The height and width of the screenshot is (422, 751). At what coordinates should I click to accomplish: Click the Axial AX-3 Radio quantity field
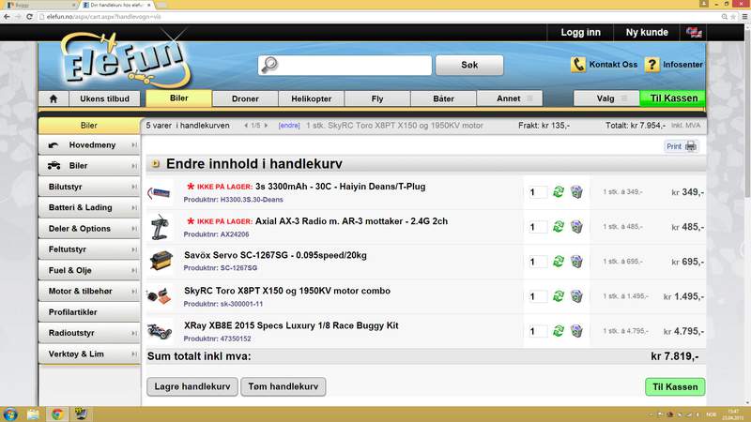(538, 227)
